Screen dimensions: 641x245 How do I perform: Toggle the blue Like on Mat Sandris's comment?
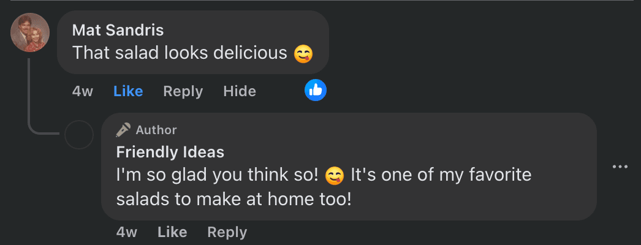128,91
